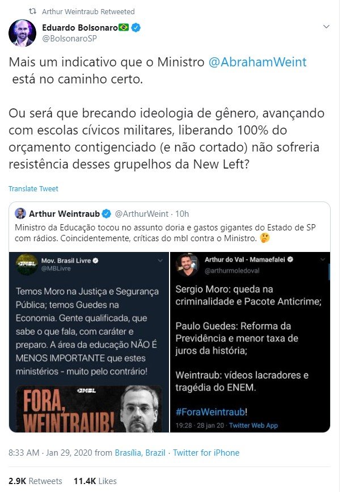The height and width of the screenshot is (492, 342).
Task: Open the @AbrahamWeint mention link
Action: (257, 62)
